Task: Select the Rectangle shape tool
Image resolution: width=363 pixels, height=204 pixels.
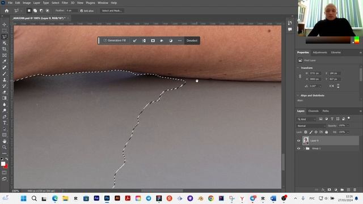Action: tap(4, 135)
